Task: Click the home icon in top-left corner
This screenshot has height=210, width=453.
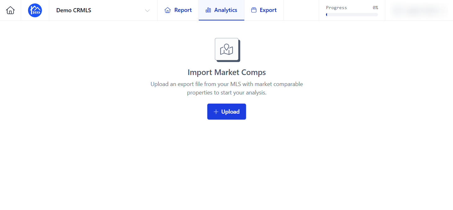Action: [x=10, y=10]
